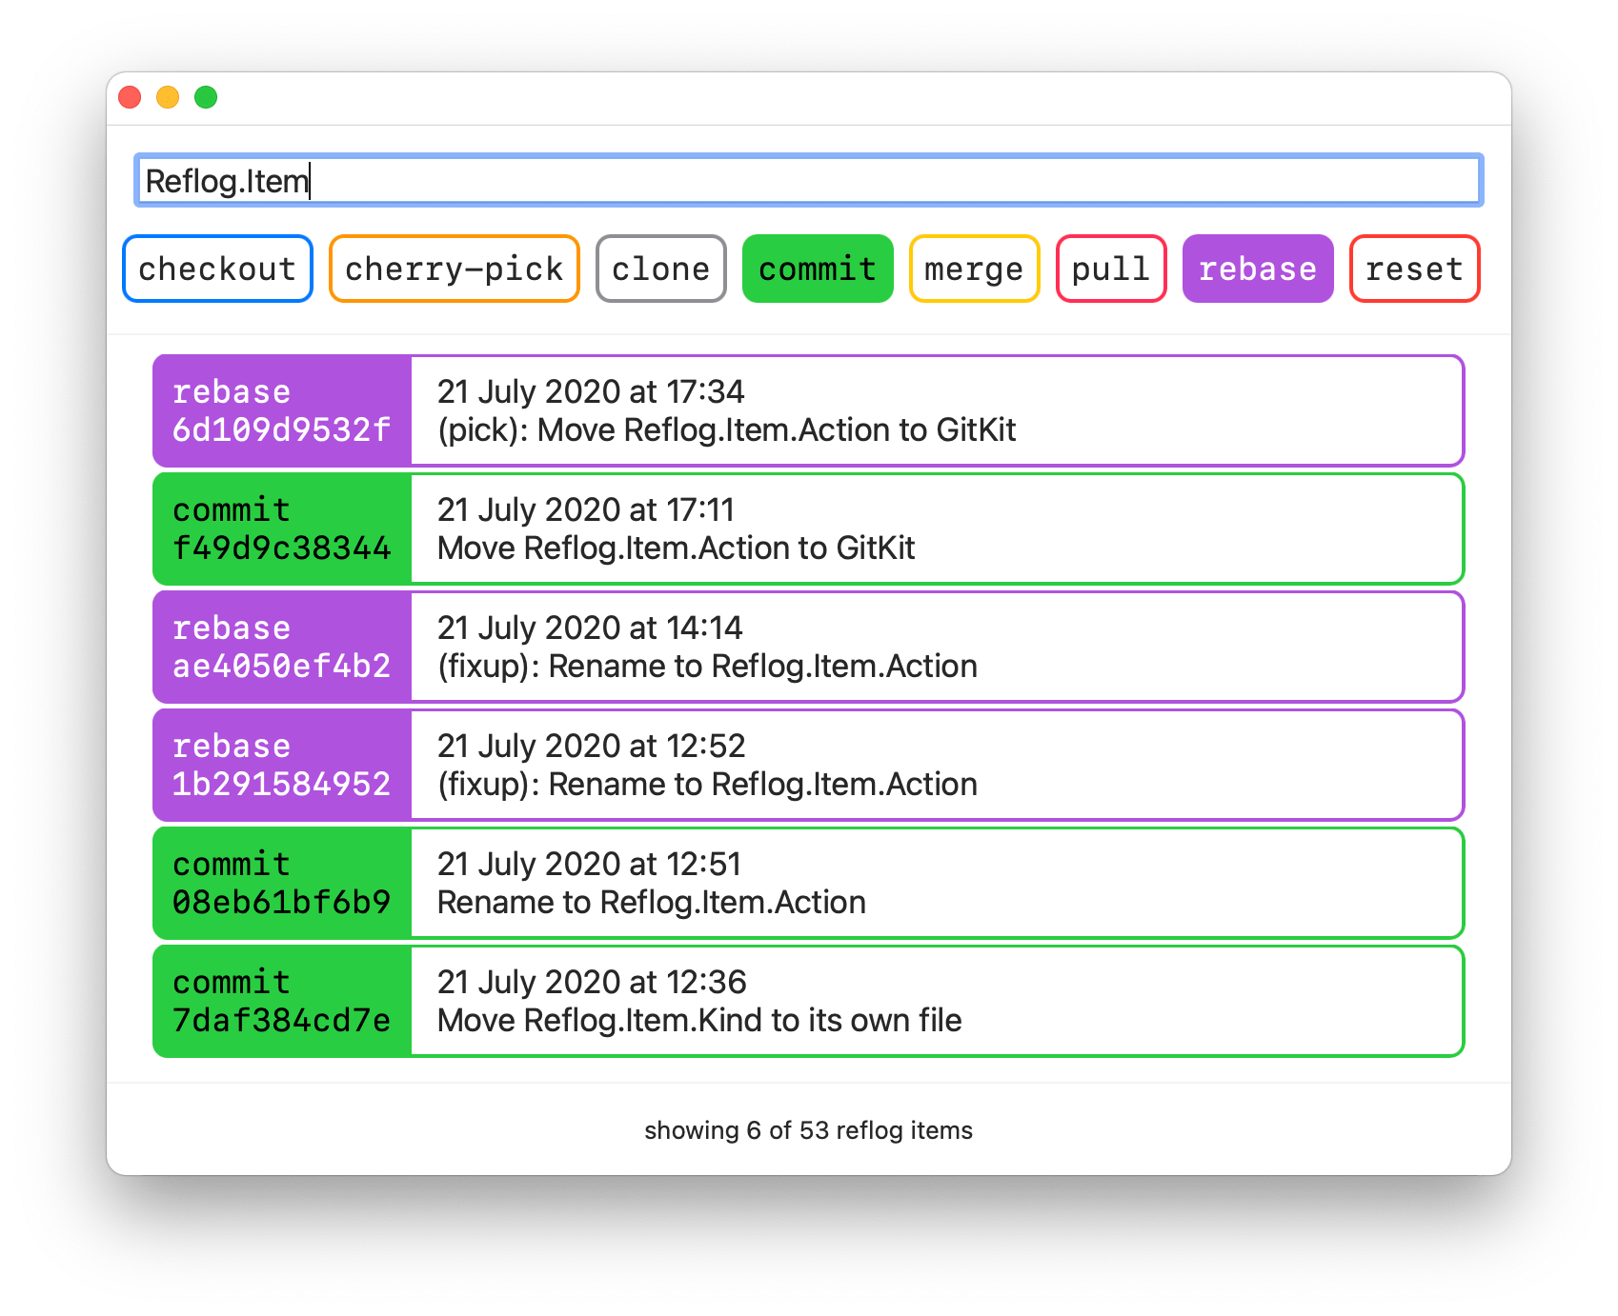Click the yellow minimize traffic light
The width and height of the screenshot is (1618, 1316).
[x=168, y=96]
